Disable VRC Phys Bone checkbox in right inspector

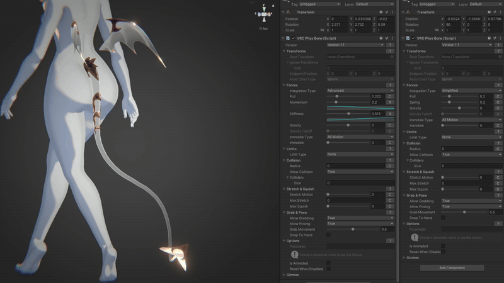[x=413, y=38]
